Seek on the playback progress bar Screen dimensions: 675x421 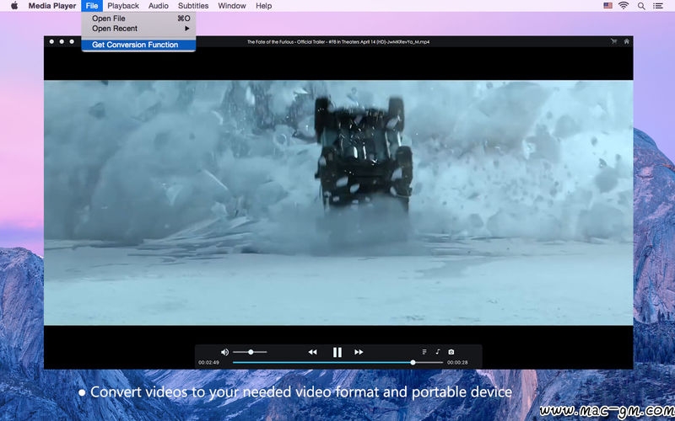click(x=338, y=363)
